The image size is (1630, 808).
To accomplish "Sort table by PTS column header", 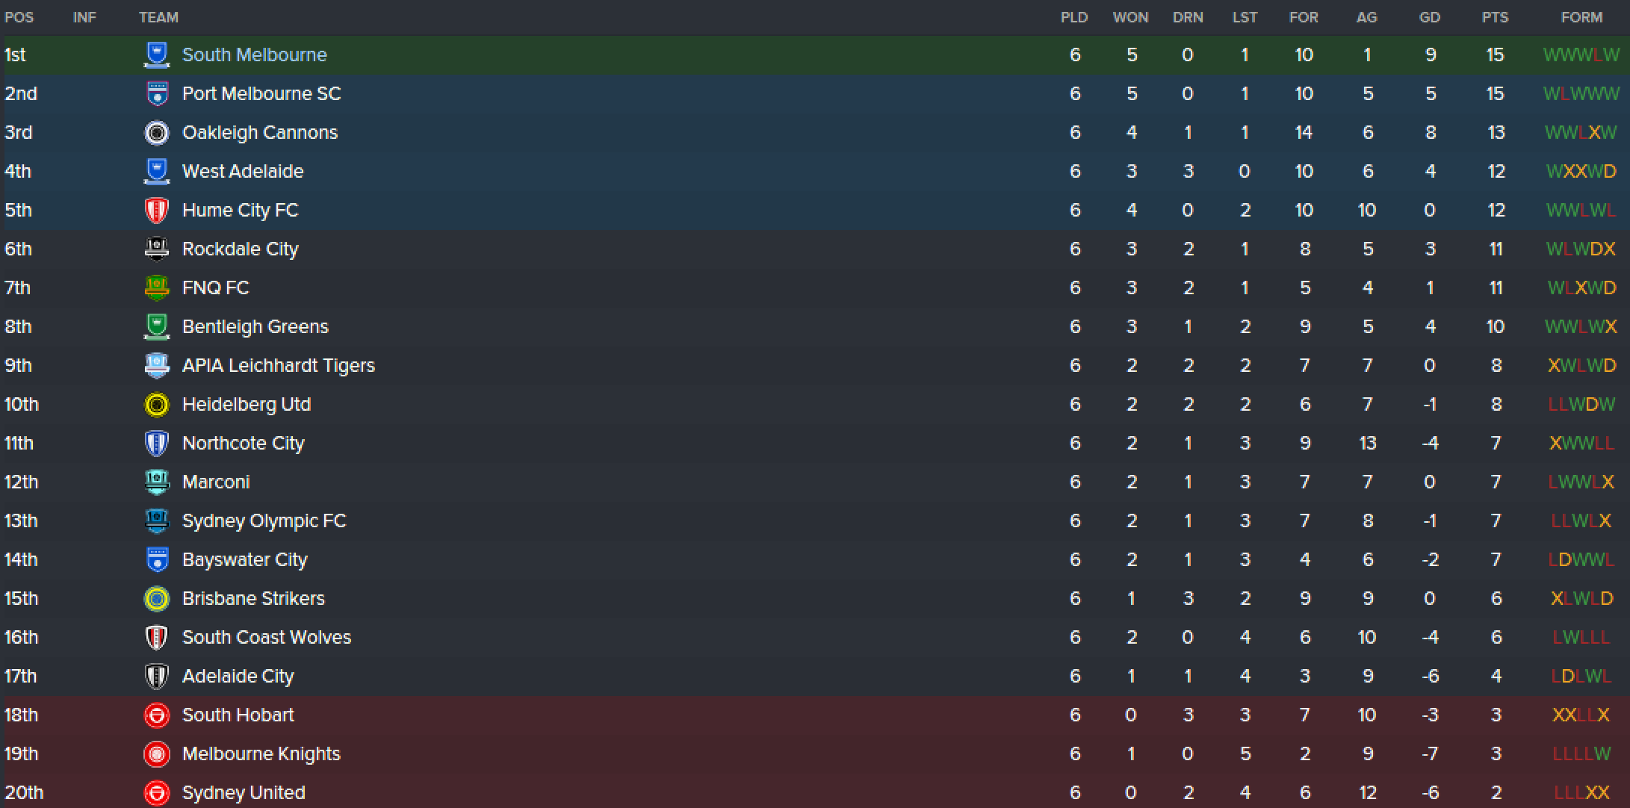I will [x=1495, y=17].
